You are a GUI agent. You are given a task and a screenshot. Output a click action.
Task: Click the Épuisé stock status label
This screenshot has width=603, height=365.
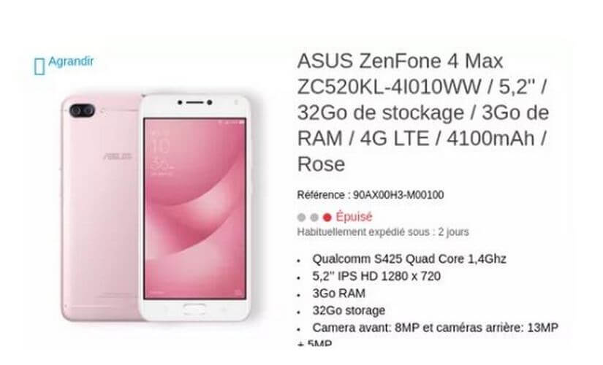click(354, 217)
